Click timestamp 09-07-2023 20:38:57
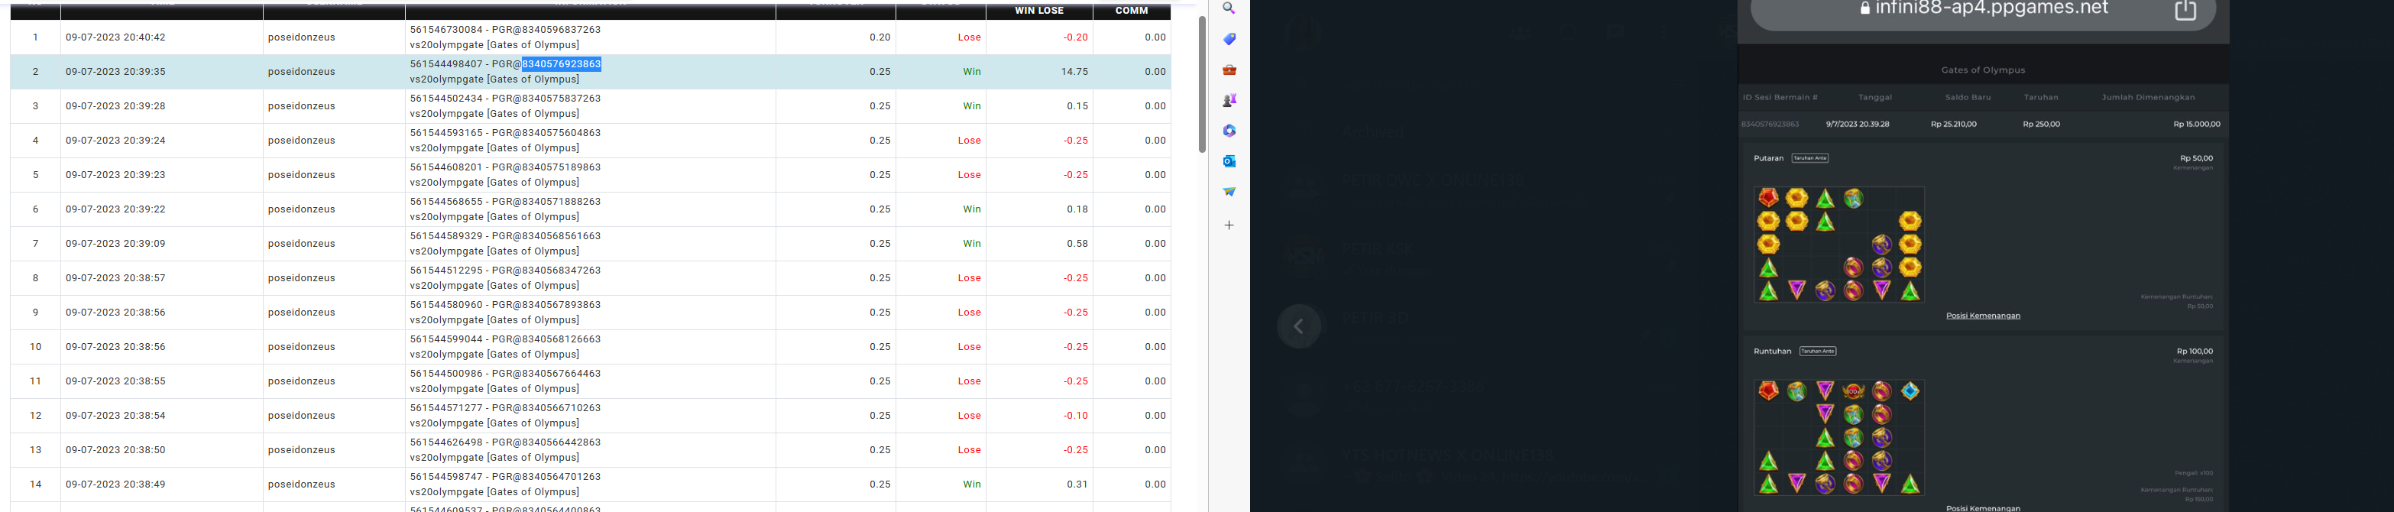Screen dimensions: 2394x512 115,278
